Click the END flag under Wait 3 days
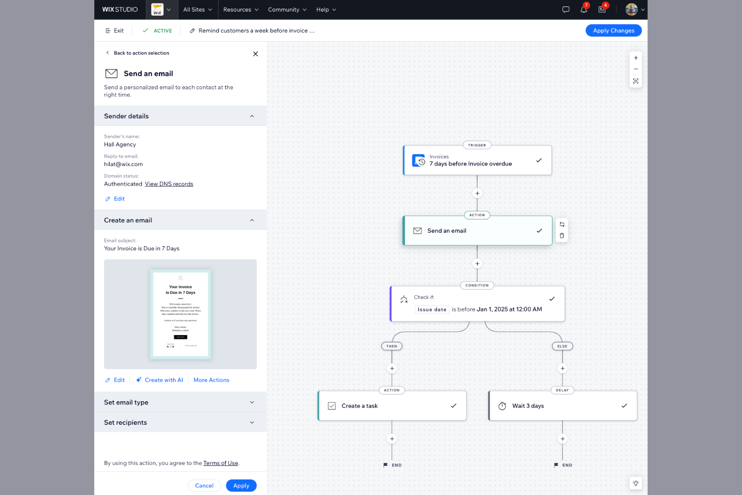742x495 pixels. [x=563, y=465]
